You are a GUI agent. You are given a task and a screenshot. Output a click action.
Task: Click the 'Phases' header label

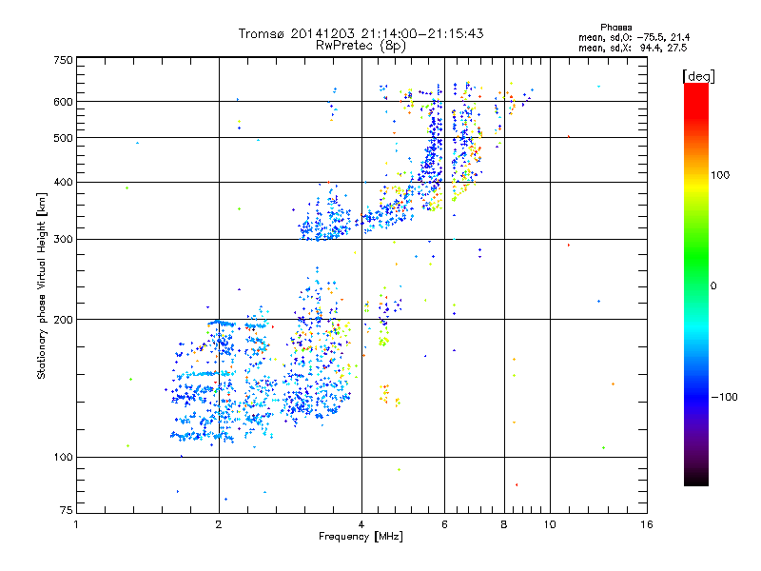615,28
